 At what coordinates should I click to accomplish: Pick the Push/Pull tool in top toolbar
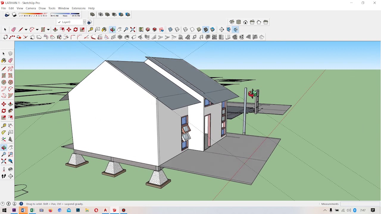coord(55,29)
